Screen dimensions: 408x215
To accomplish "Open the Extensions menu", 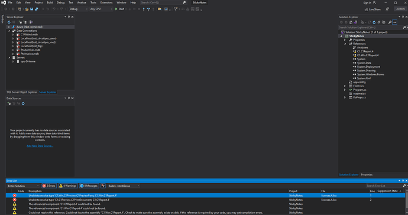I will pyautogui.click(x=106, y=2).
